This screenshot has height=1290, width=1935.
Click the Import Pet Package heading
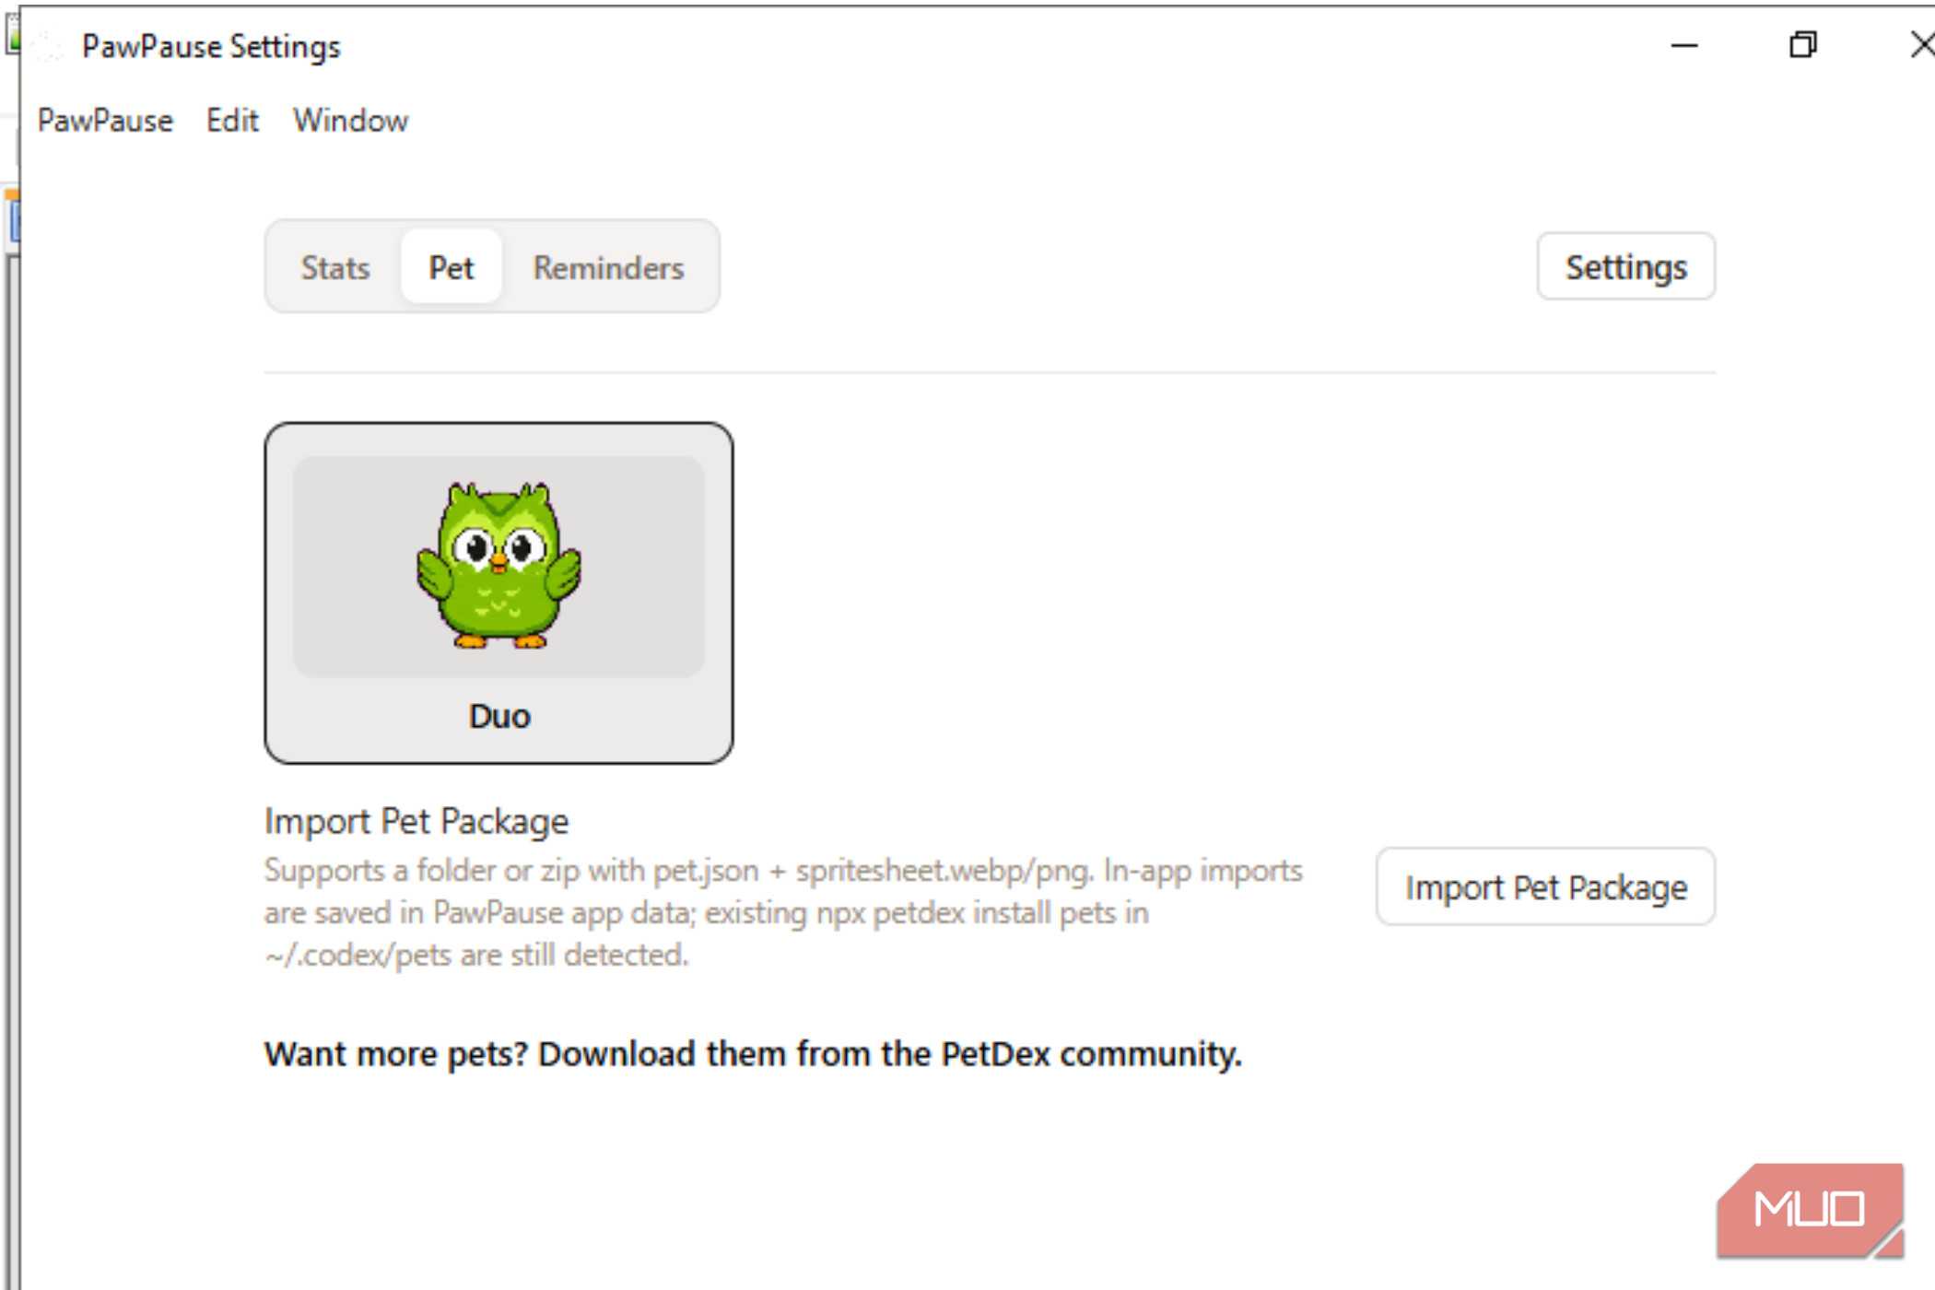click(416, 821)
